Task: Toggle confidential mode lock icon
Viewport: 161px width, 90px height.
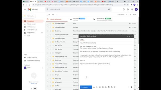Action: (x=112, y=87)
